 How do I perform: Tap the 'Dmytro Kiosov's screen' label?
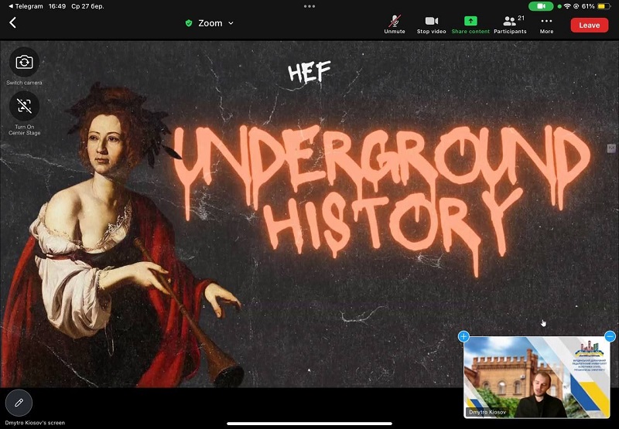pyautogui.click(x=35, y=423)
